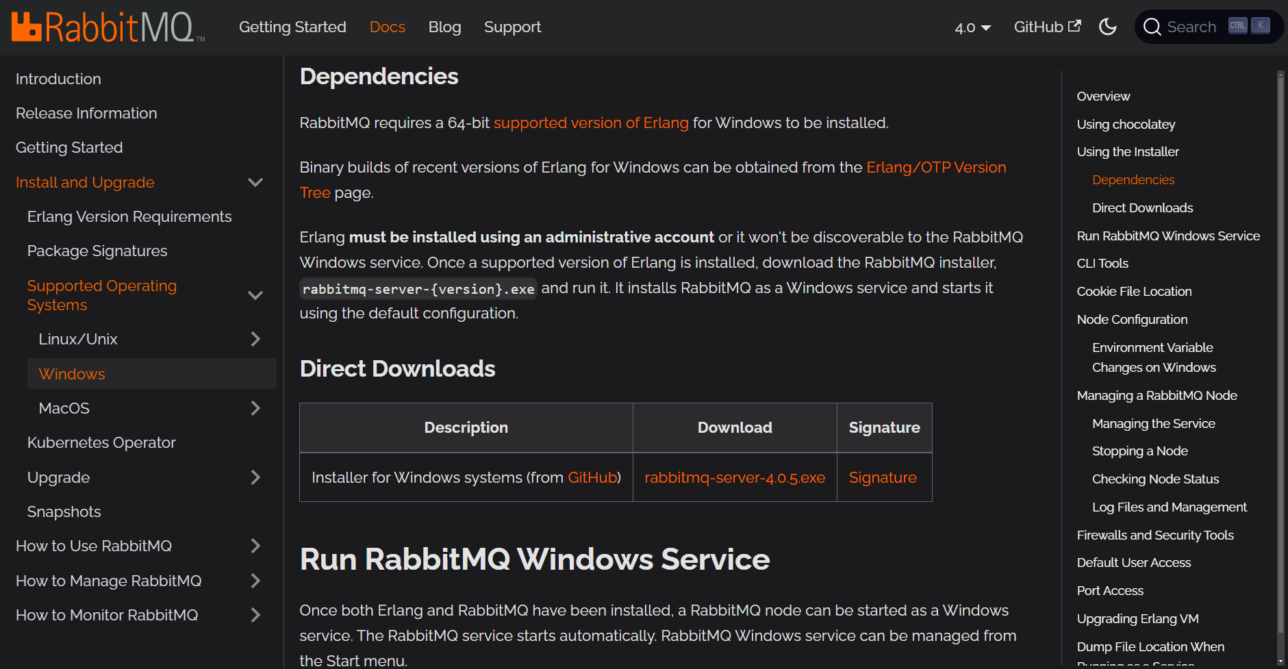Open the Blog page
The width and height of the screenshot is (1288, 669).
coord(444,27)
